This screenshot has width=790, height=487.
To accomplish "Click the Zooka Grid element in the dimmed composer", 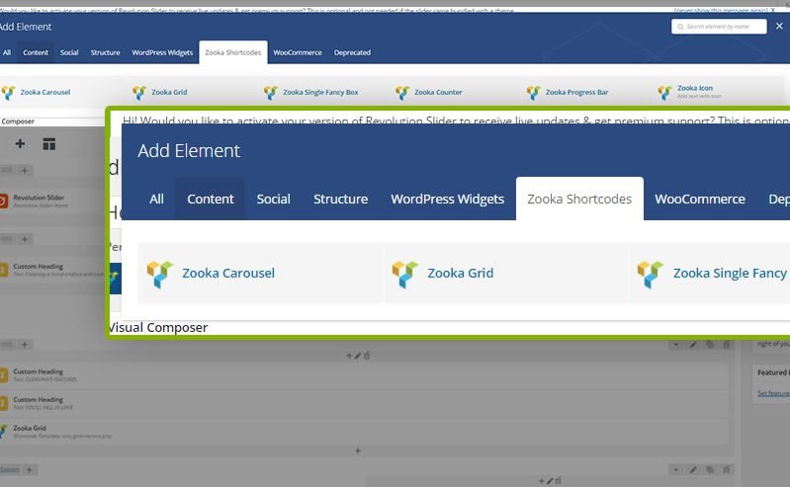I will click(x=30, y=428).
